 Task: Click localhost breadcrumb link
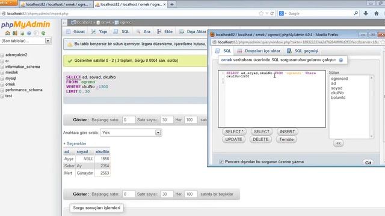click(x=84, y=22)
